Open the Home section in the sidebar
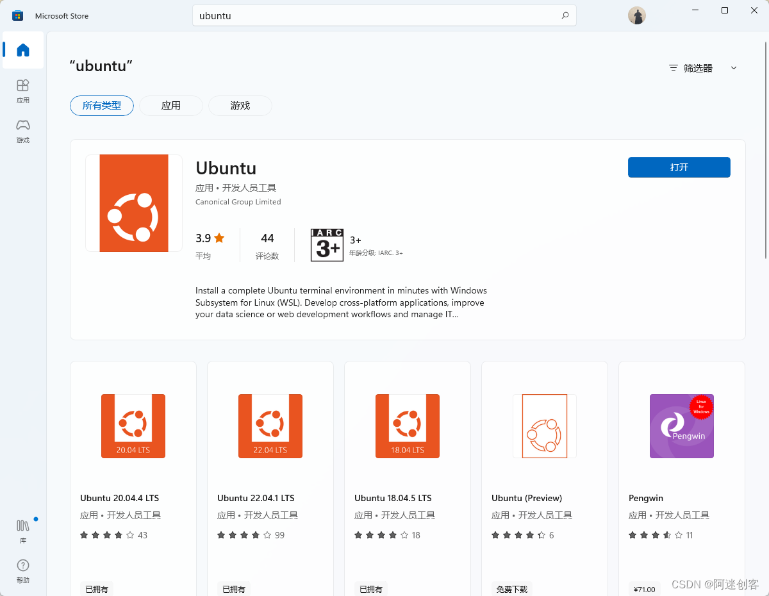This screenshot has height=596, width=769. [22, 51]
